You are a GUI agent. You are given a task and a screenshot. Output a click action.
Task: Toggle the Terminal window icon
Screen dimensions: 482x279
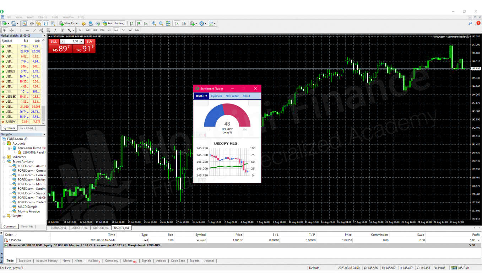pyautogui.click(x=46, y=23)
